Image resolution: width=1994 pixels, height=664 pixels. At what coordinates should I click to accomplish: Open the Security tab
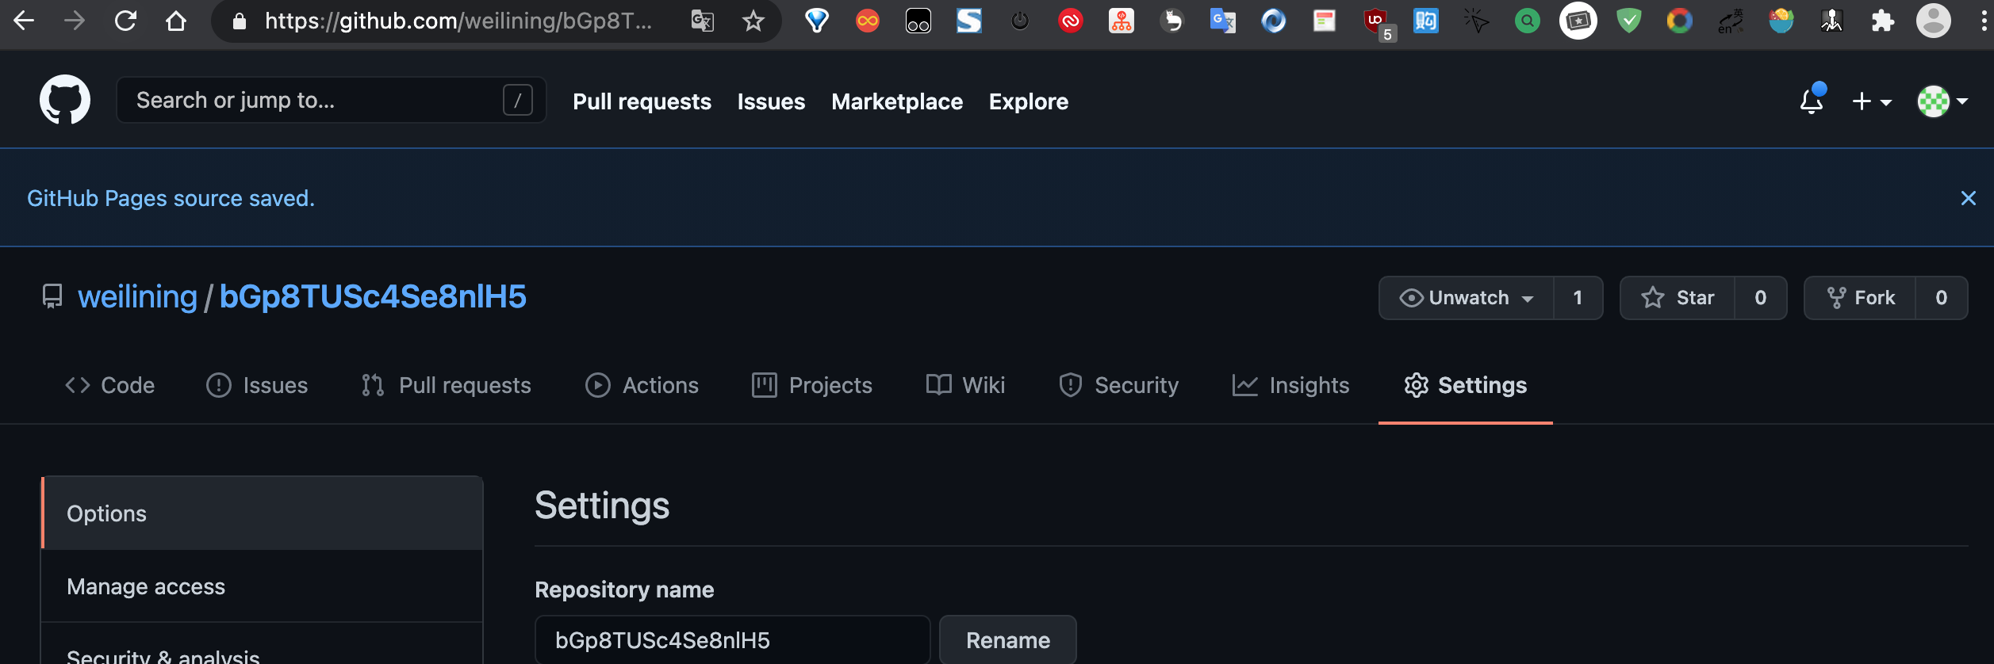point(1118,385)
